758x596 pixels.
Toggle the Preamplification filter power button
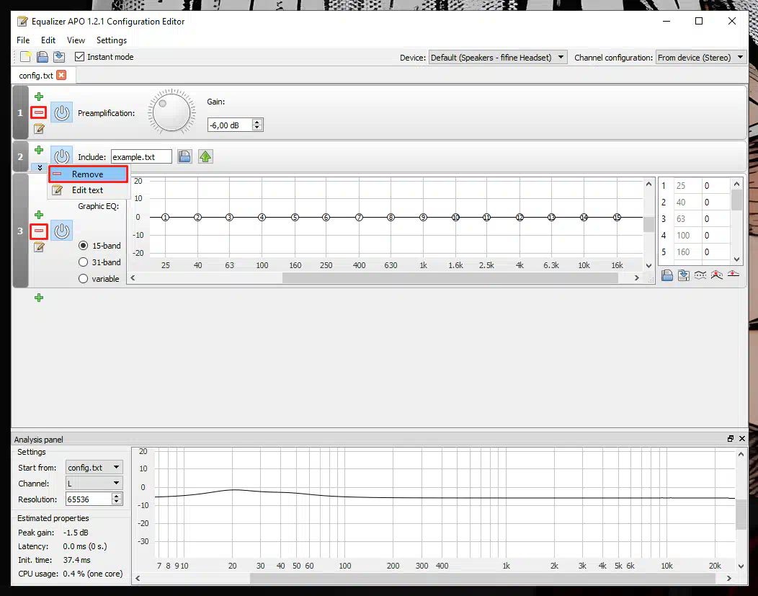[x=62, y=113]
